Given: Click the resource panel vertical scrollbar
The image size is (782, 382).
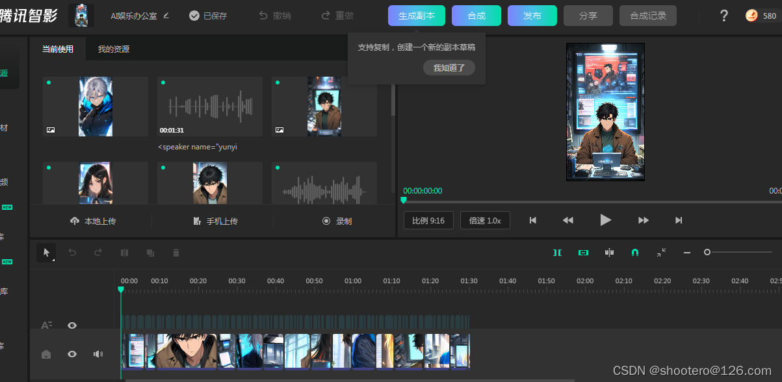Looking at the screenshot, I should click(x=393, y=101).
